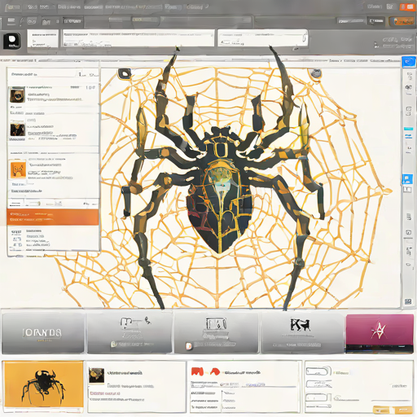Viewport: 417px width, 417px height.
Task: Click the third gray tile with orange badge
Action: (217, 333)
